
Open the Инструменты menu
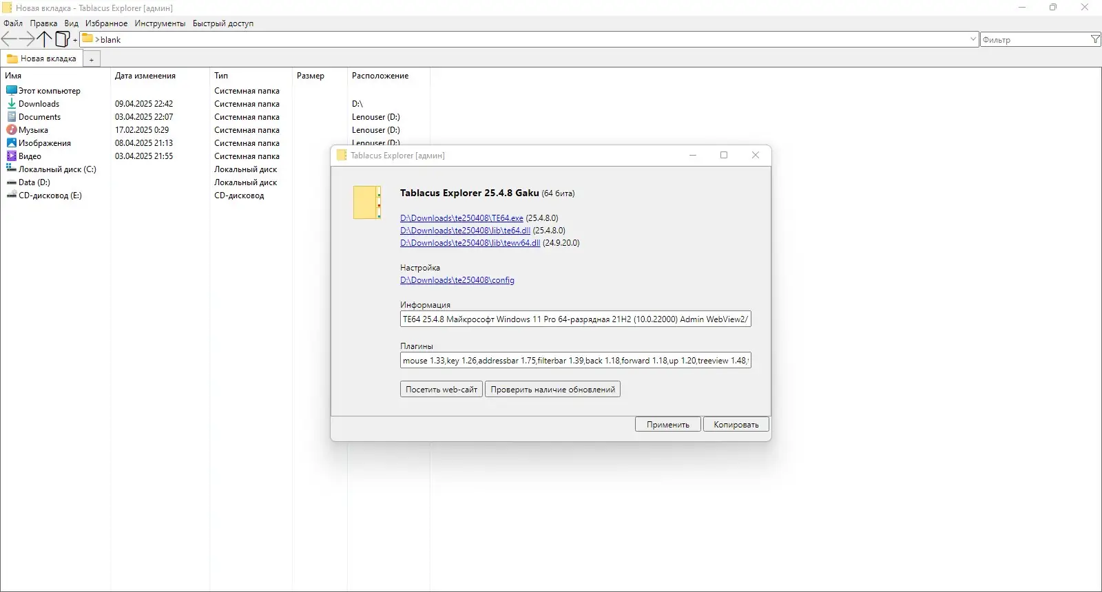click(x=160, y=23)
